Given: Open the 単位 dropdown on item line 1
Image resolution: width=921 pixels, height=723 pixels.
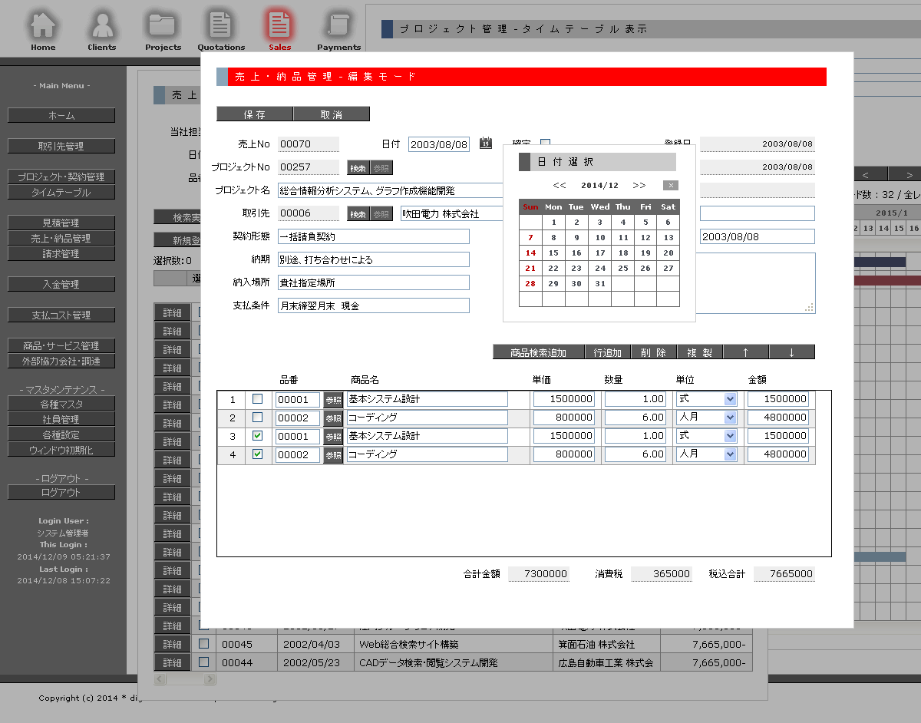Looking at the screenshot, I should tap(706, 399).
